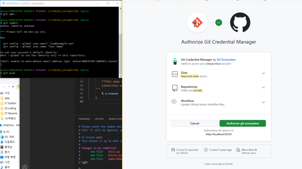Expand the Gists permission chevron
Viewport: 302px width, 169px height.
pyautogui.click(x=263, y=73)
